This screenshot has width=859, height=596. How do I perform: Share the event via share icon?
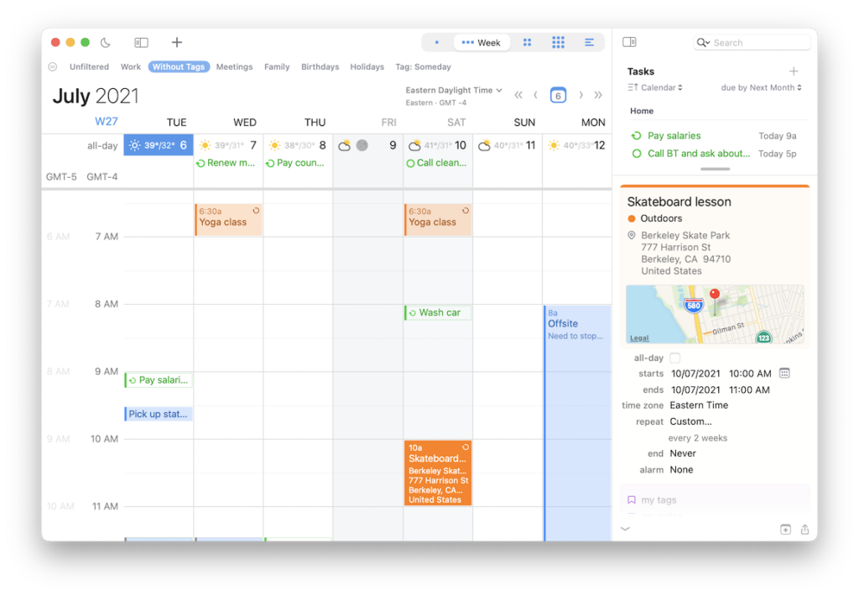coord(804,529)
